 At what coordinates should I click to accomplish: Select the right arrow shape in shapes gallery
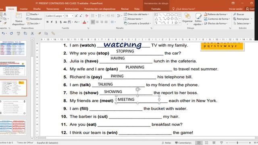tap(168, 19)
